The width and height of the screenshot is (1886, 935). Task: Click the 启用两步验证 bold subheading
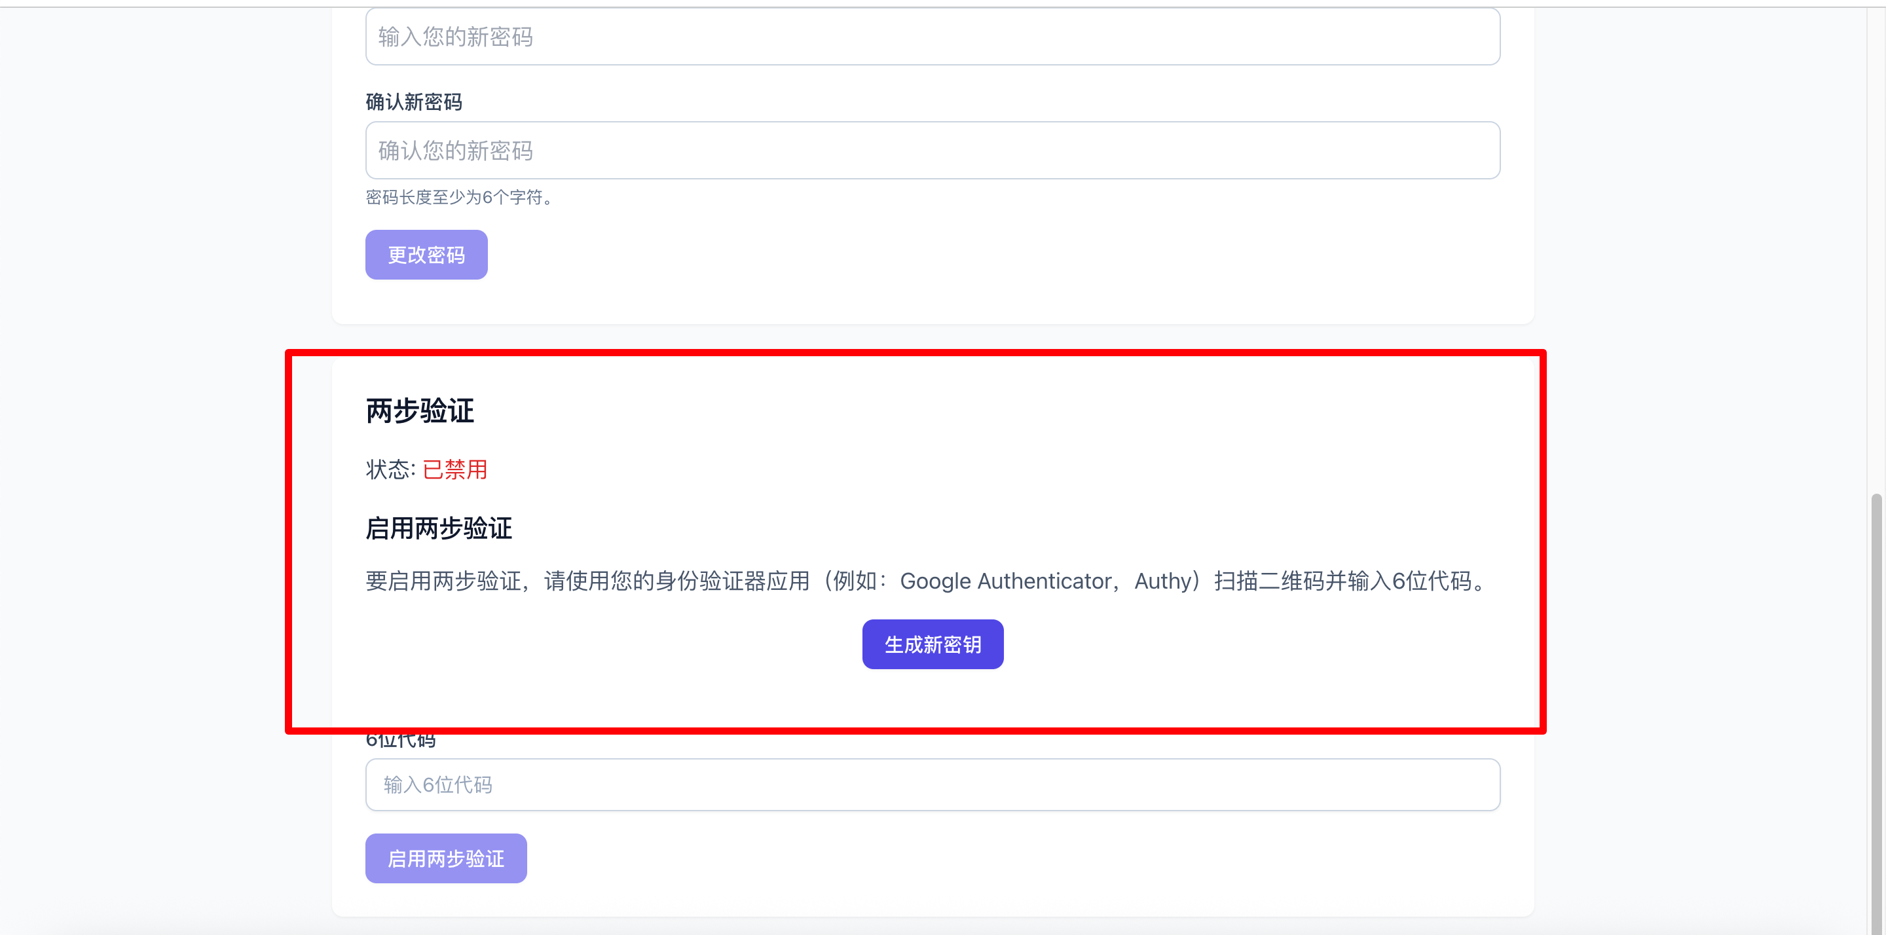tap(439, 528)
